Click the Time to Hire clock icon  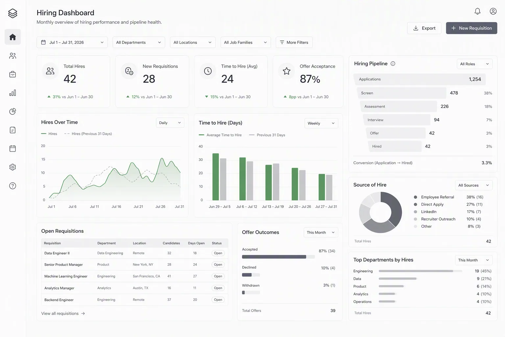208,71
